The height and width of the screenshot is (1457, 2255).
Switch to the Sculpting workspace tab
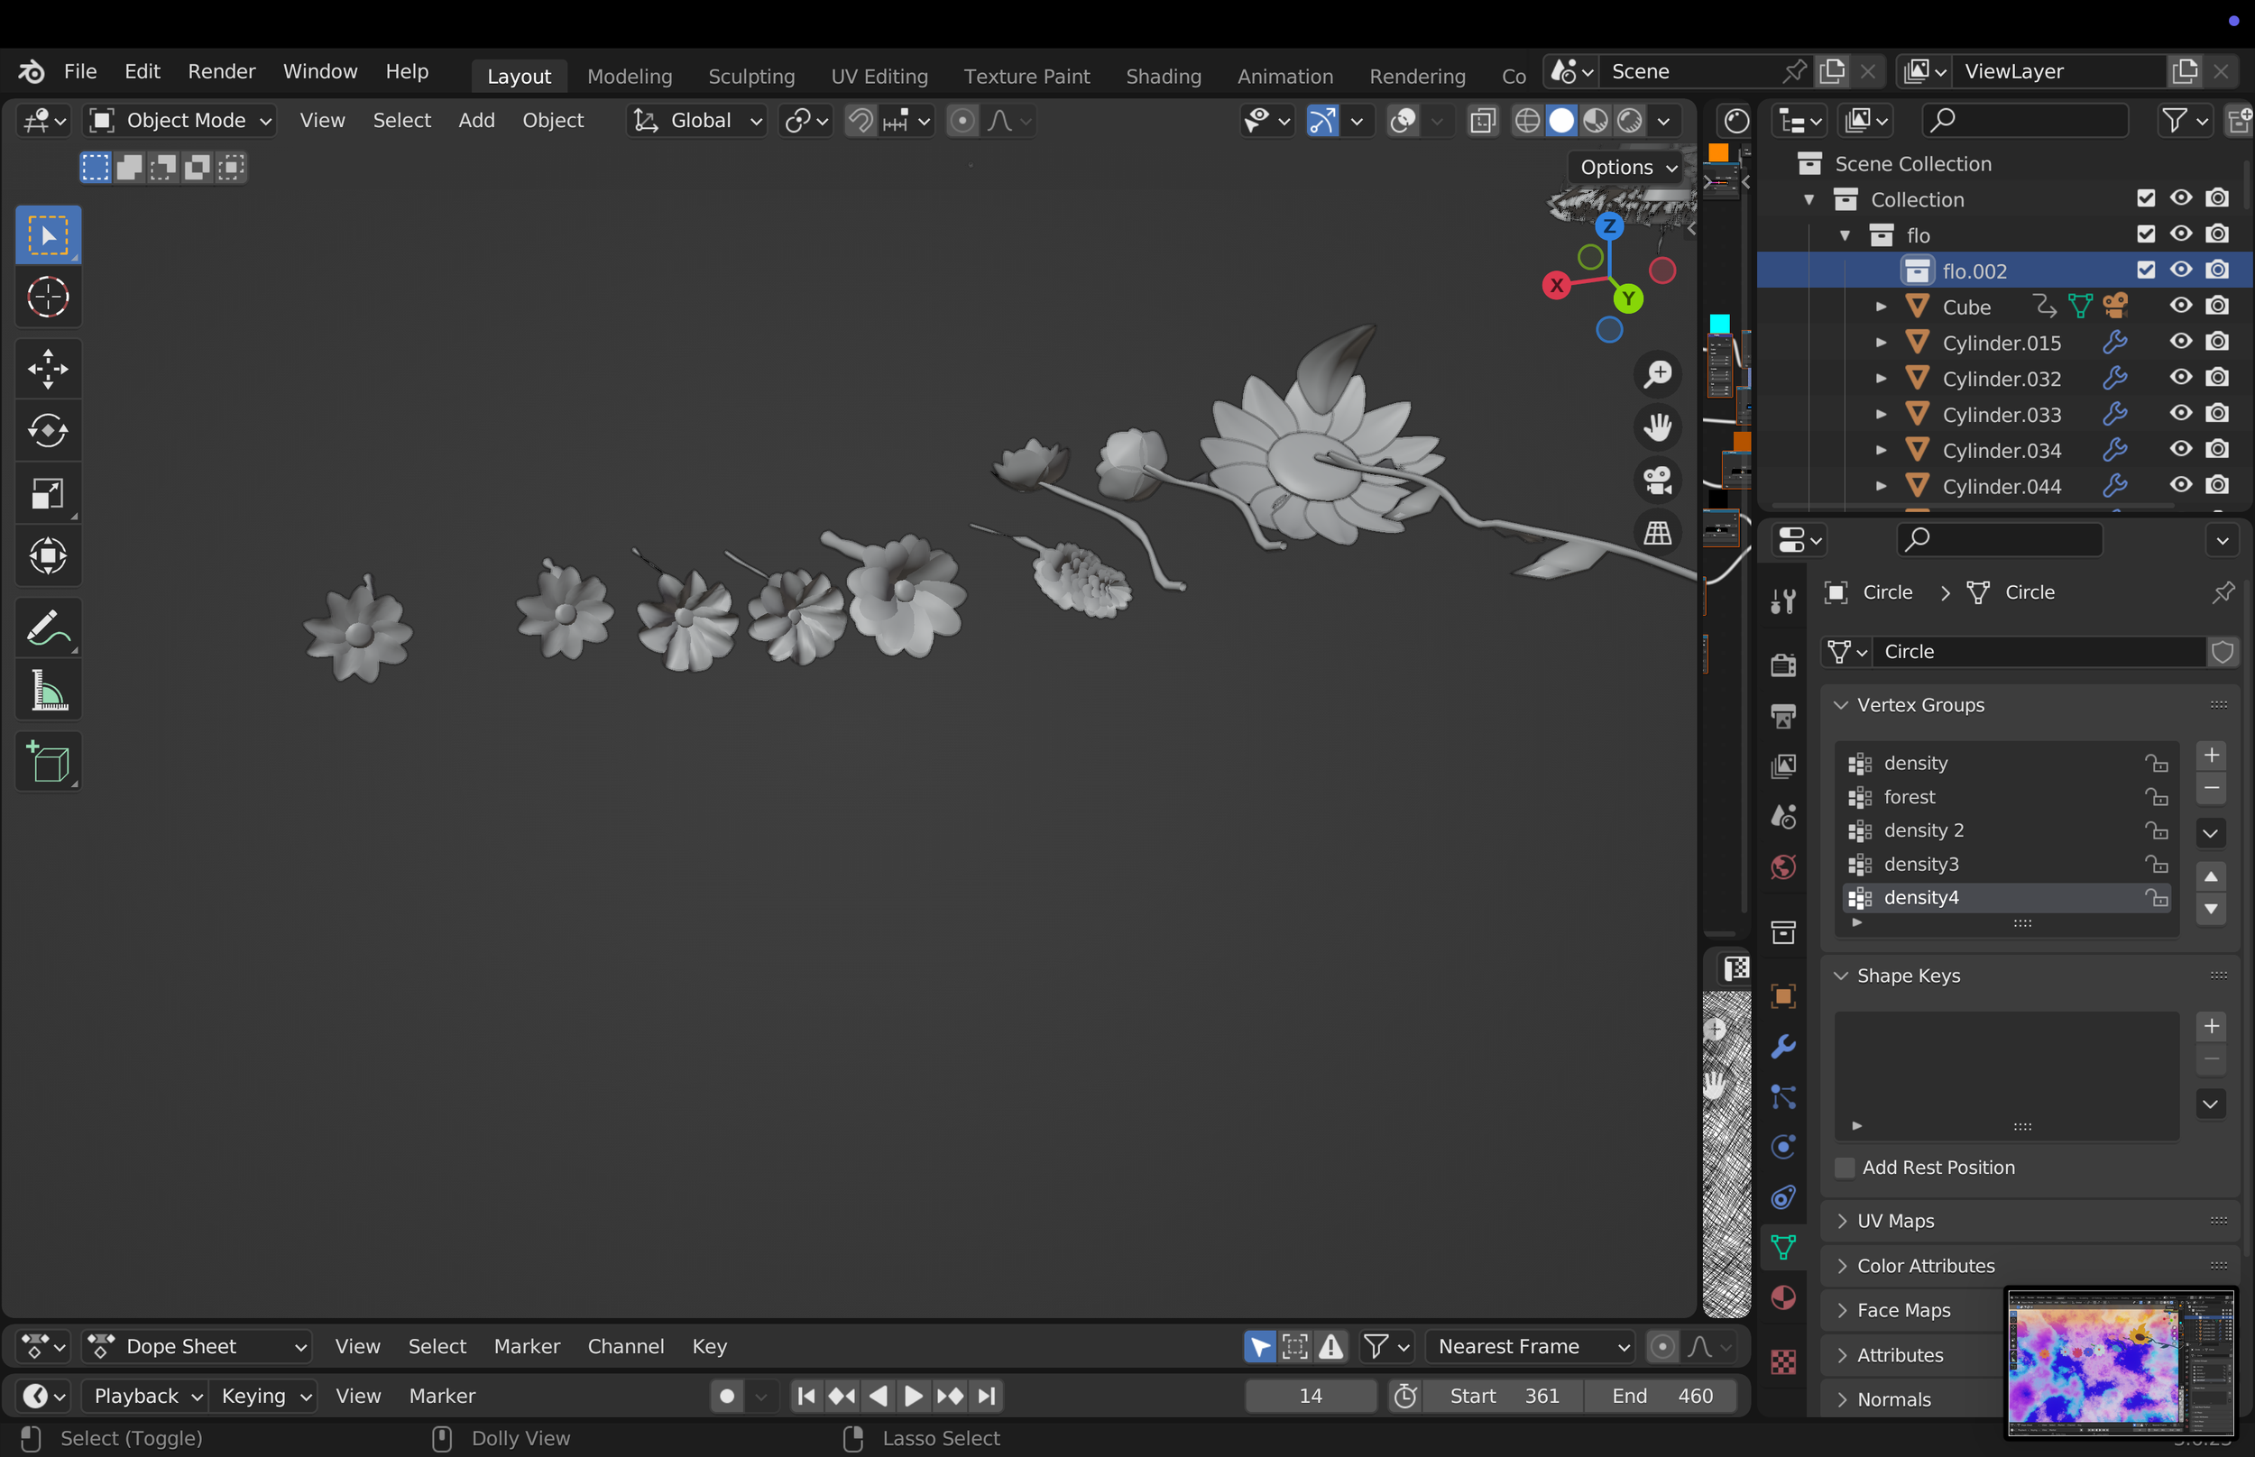[x=750, y=76]
